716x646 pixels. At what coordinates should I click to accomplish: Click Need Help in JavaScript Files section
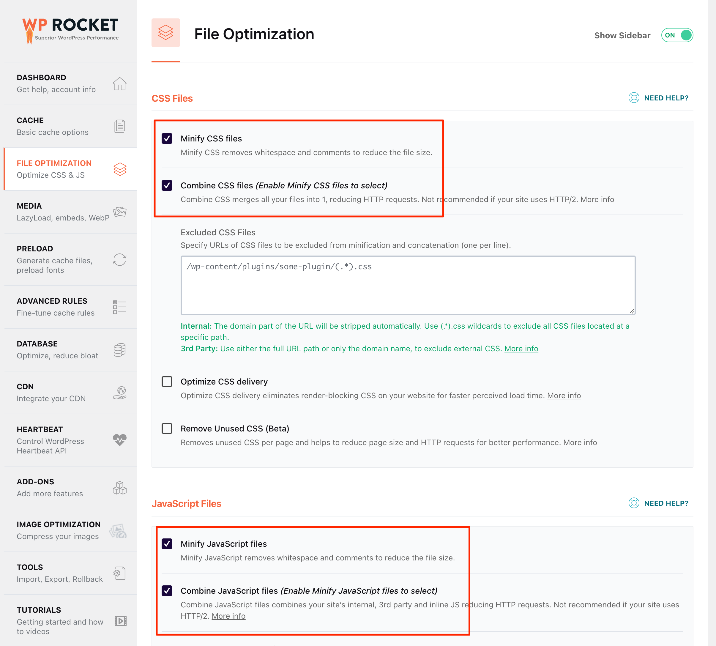[666, 503]
